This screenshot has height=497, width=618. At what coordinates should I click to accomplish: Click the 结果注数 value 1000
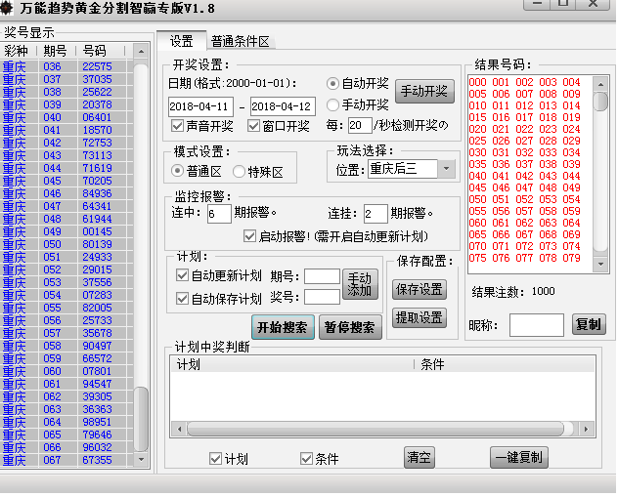pos(543,291)
